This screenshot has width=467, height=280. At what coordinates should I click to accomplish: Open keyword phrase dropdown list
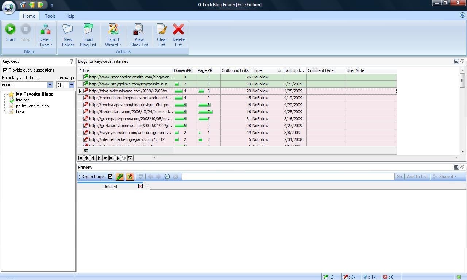(x=50, y=85)
